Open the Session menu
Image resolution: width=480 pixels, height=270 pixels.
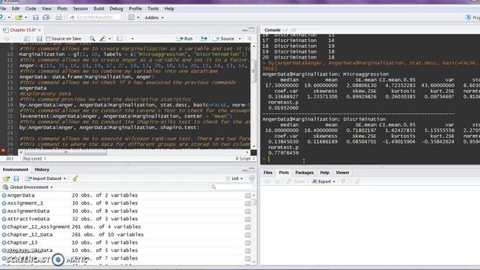[80, 8]
